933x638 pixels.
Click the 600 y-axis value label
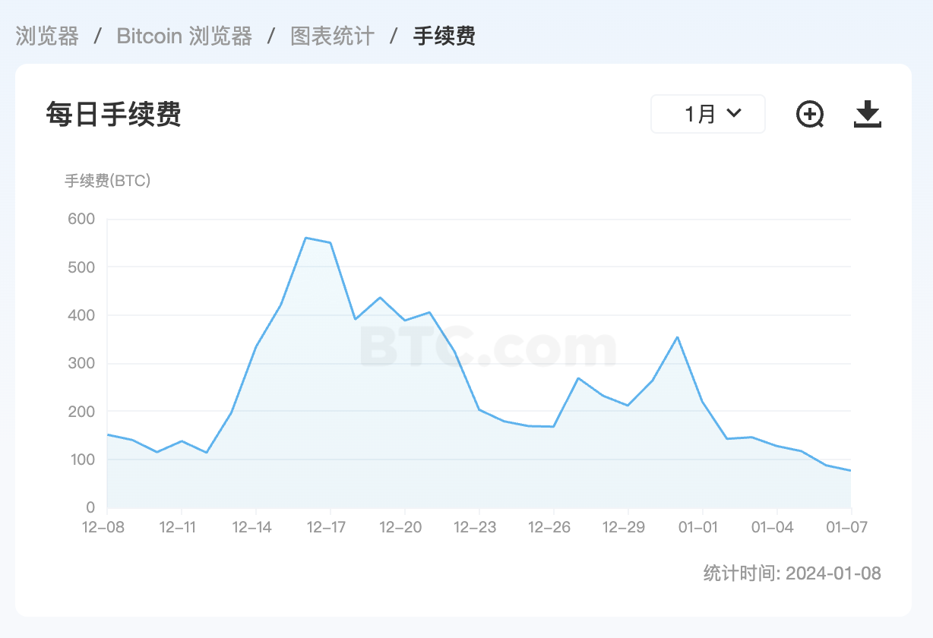81,219
